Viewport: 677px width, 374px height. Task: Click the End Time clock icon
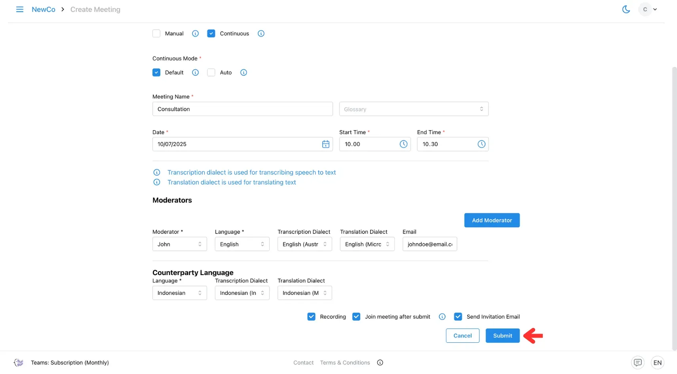[481, 144]
